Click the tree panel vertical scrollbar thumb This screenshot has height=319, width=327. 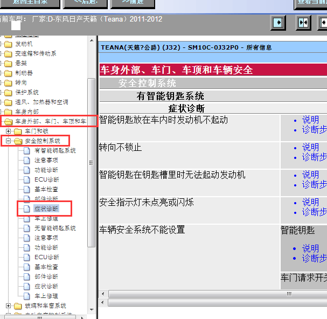(x=92, y=163)
